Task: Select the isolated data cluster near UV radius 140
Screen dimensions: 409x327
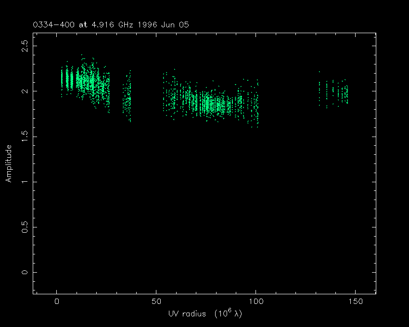Action: pyautogui.click(x=337, y=91)
